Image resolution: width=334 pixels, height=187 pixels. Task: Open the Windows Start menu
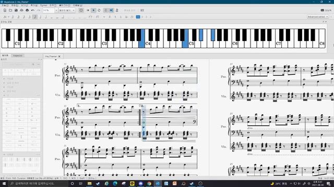[4, 183]
